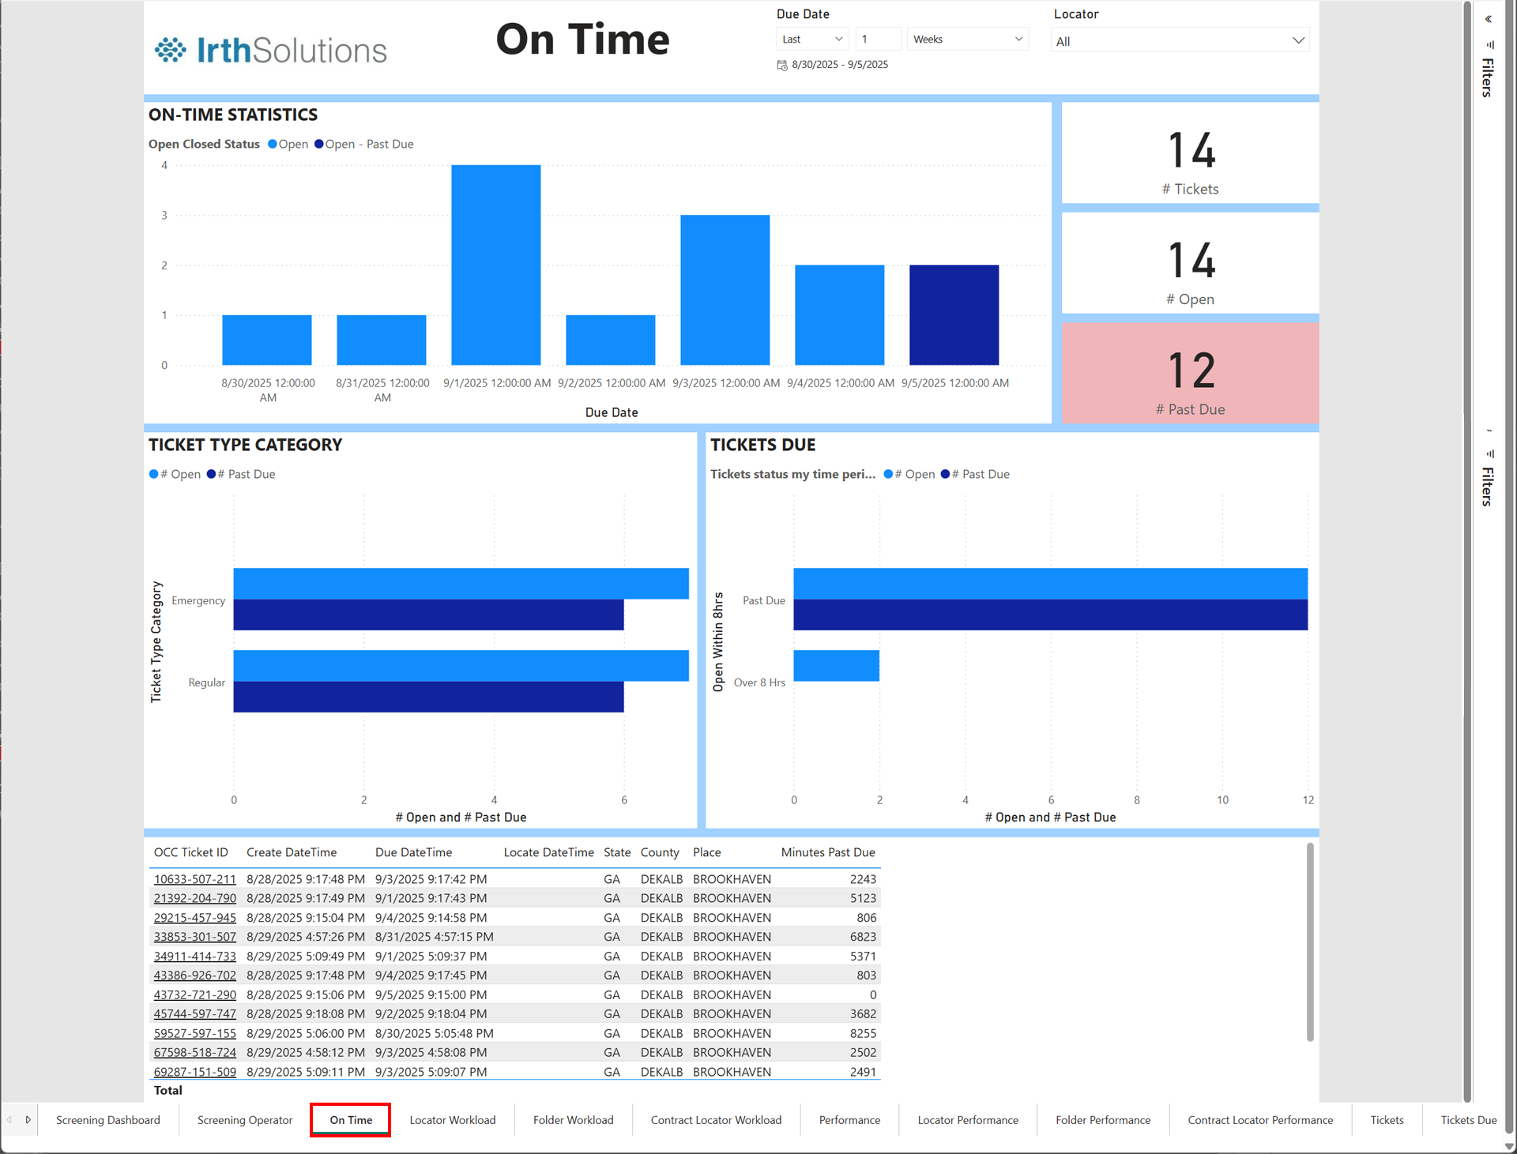Open the 'Weeks' period dropdown
This screenshot has height=1154, width=1517.
pyautogui.click(x=967, y=39)
